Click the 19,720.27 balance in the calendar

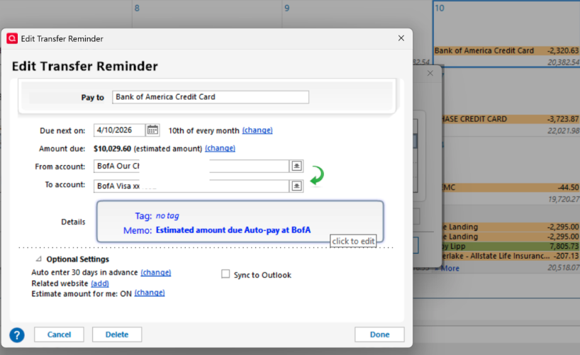563,199
